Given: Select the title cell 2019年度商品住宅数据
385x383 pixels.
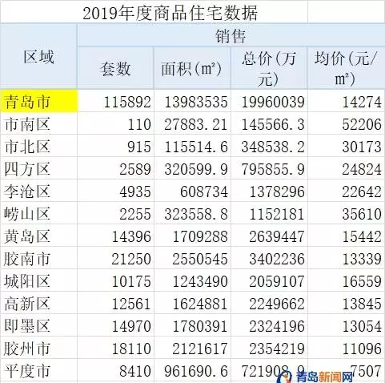Looking at the screenshot, I should click(154, 11).
